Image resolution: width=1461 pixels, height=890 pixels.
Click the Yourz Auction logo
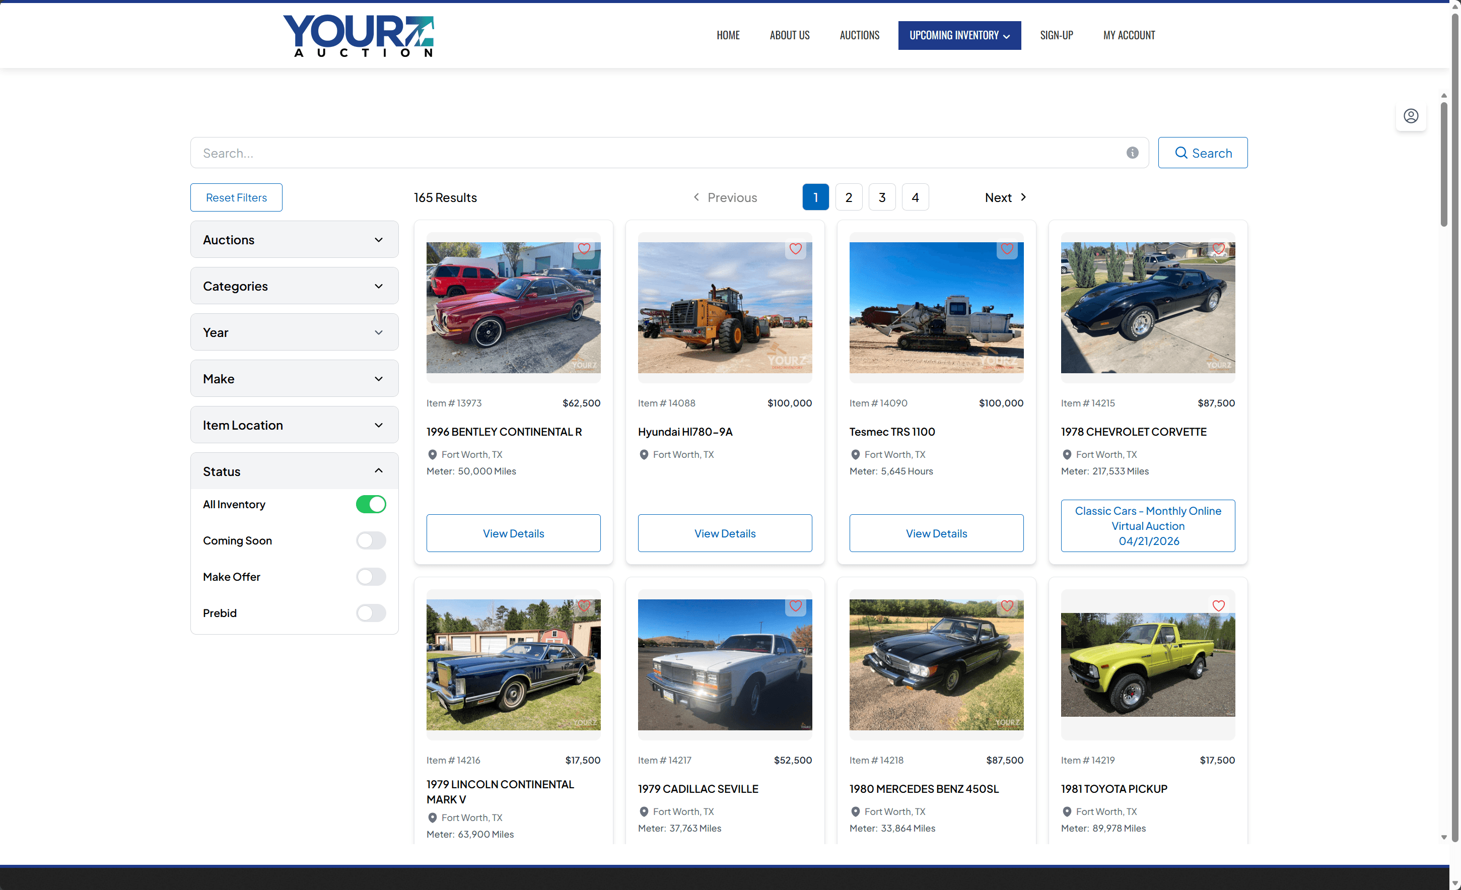tap(359, 36)
